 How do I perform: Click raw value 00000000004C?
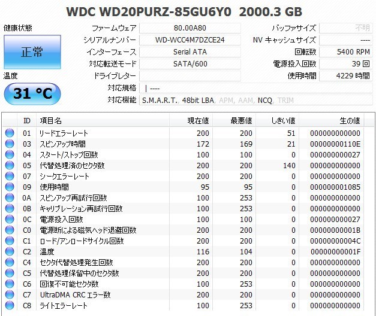tap(335, 241)
